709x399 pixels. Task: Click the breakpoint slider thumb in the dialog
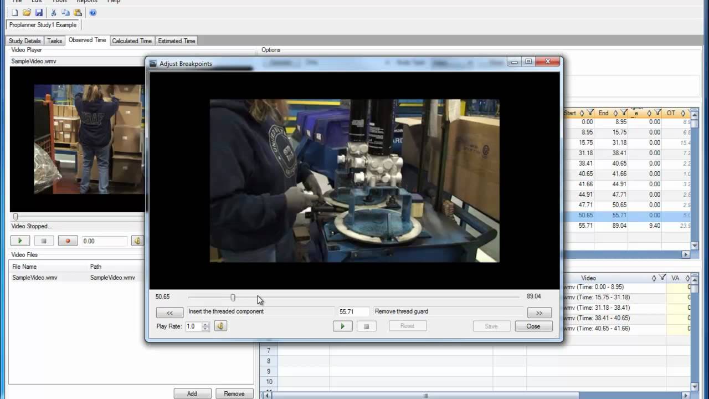pyautogui.click(x=233, y=298)
